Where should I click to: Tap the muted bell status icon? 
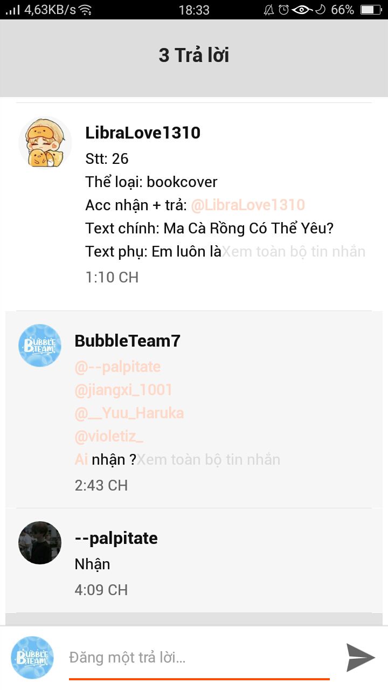(269, 10)
